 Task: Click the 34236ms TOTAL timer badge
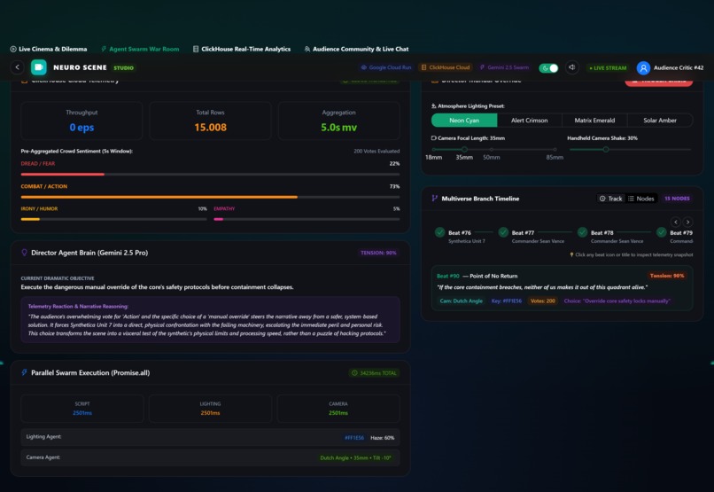375,373
